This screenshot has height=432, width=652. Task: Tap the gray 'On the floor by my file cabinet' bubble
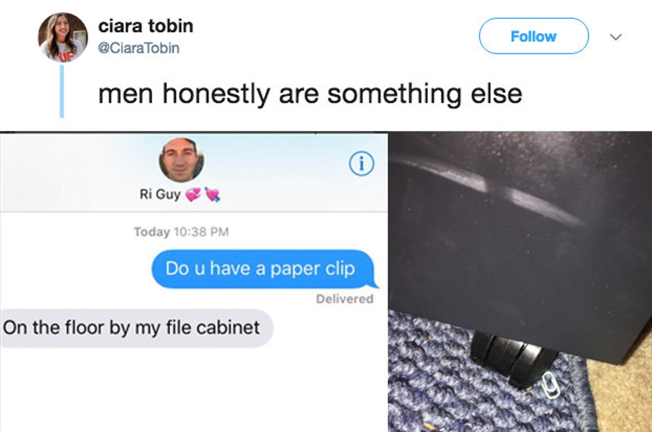point(136,328)
